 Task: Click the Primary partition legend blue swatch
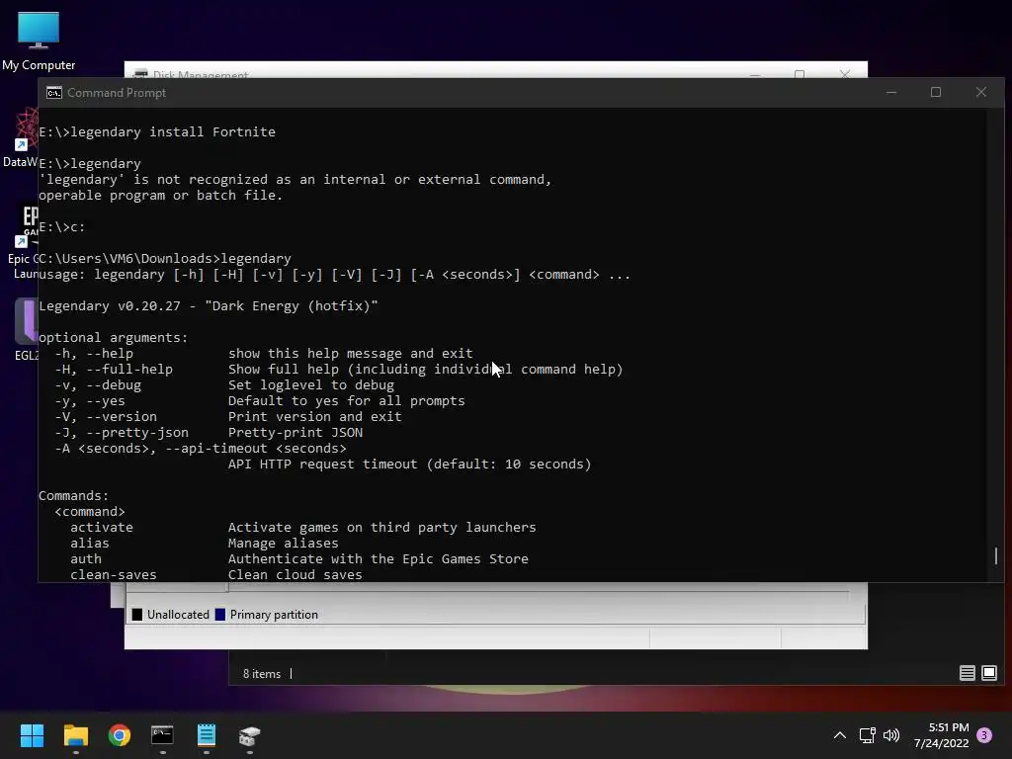tap(220, 615)
